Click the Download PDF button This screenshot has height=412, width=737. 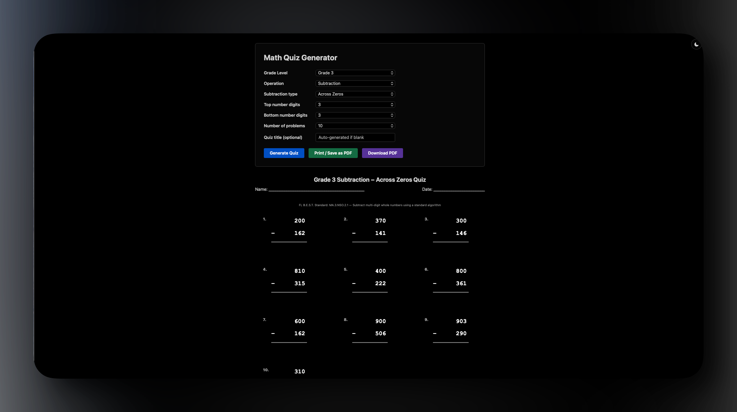382,153
